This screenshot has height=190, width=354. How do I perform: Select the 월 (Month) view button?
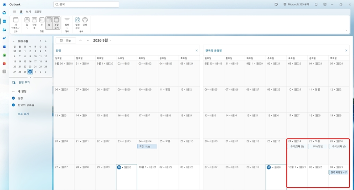pos(49,23)
